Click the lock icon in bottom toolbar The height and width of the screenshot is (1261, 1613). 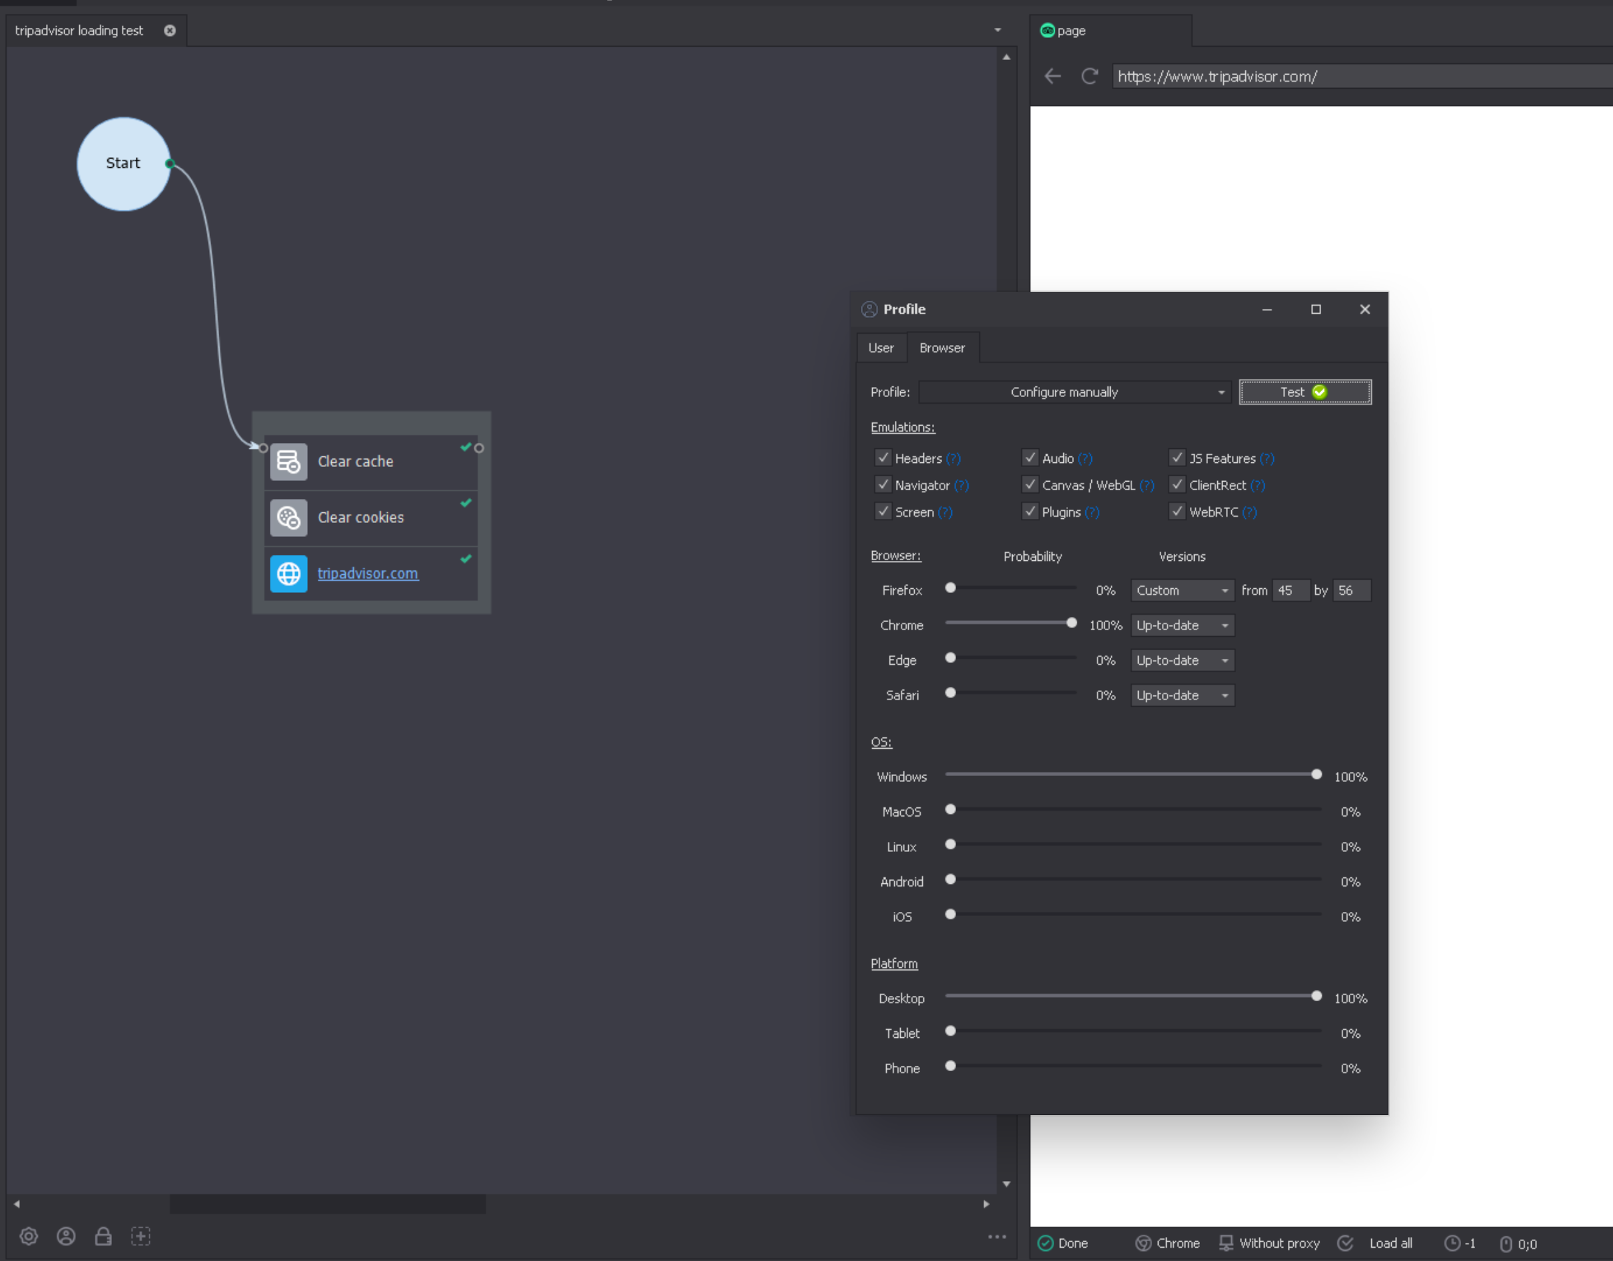point(103,1236)
